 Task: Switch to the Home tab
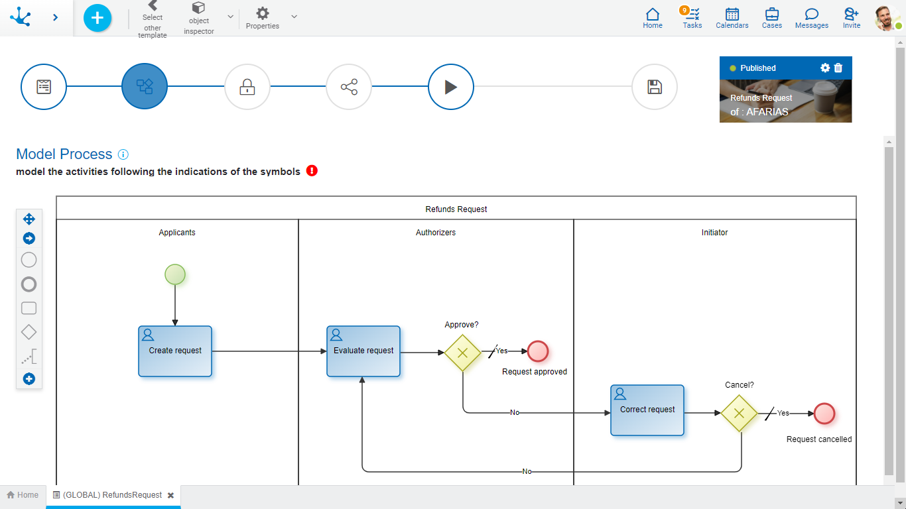pos(23,495)
